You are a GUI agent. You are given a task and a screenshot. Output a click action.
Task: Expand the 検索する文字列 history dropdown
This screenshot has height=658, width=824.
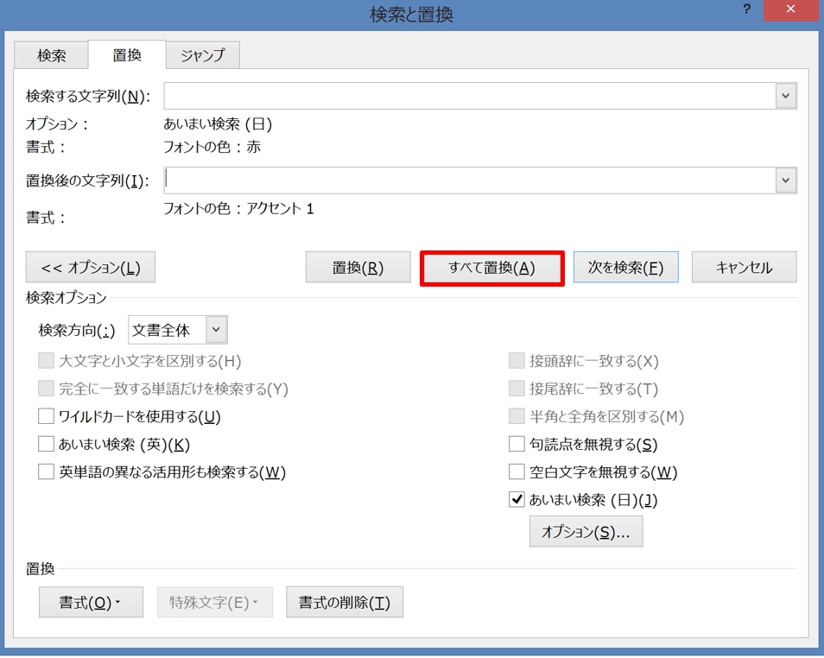pos(786,96)
